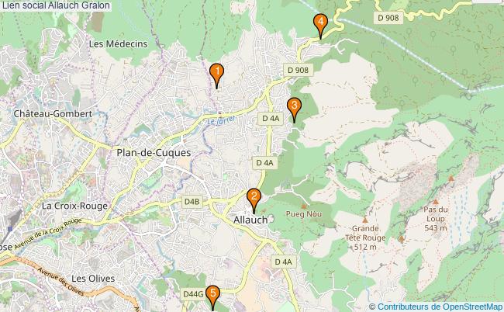504x312 pixels.
Task: Select orange map marker number 2
Action: click(254, 200)
